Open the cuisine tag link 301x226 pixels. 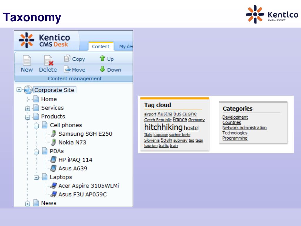pyautogui.click(x=190, y=114)
